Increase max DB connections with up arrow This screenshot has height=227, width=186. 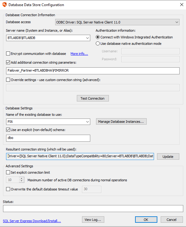point(22,179)
